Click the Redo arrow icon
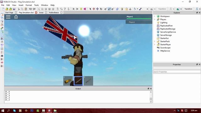The height and width of the screenshot is (113, 201). 34,9
